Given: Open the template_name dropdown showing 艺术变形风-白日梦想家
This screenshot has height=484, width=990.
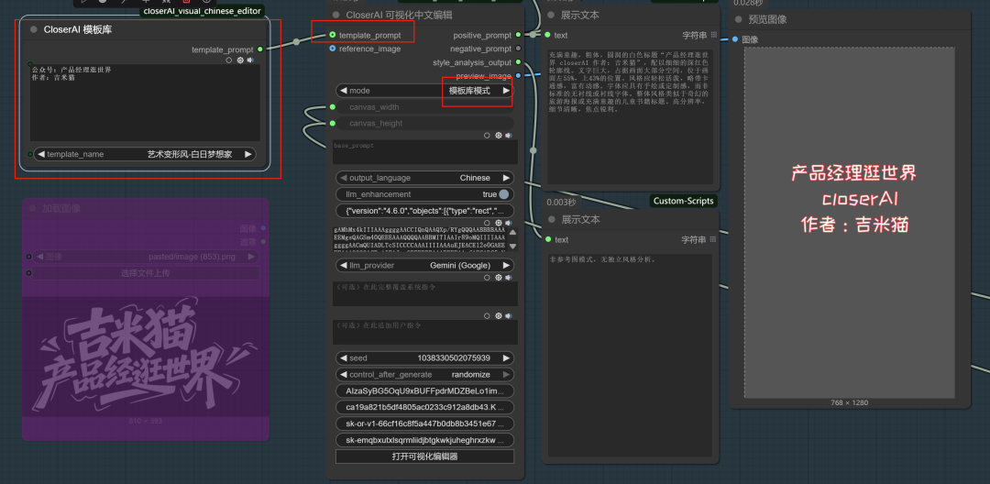Looking at the screenshot, I should pos(145,154).
